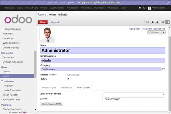171x114 pixels.
Task: Open the Project menu
Action: pos(44,8)
